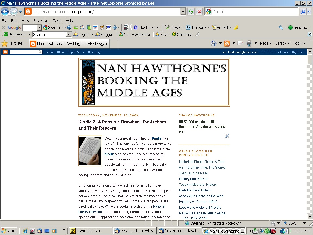Click the Follow link in Blogger navbar
Screen dimensions: 313x235
pos(50,52)
